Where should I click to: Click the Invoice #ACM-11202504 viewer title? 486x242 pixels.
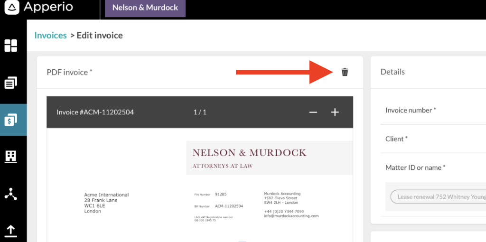(x=95, y=112)
